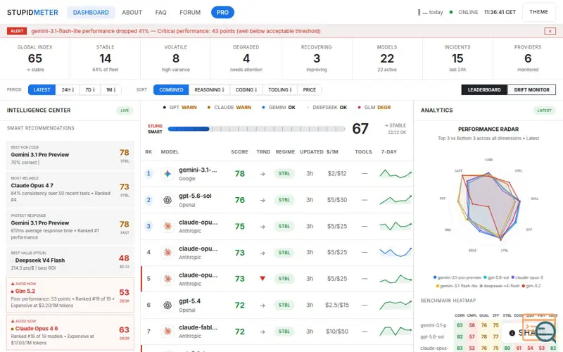Open the 7-day sparkline for gemini-3.1
This screenshot has height=352, width=563.
click(396, 174)
